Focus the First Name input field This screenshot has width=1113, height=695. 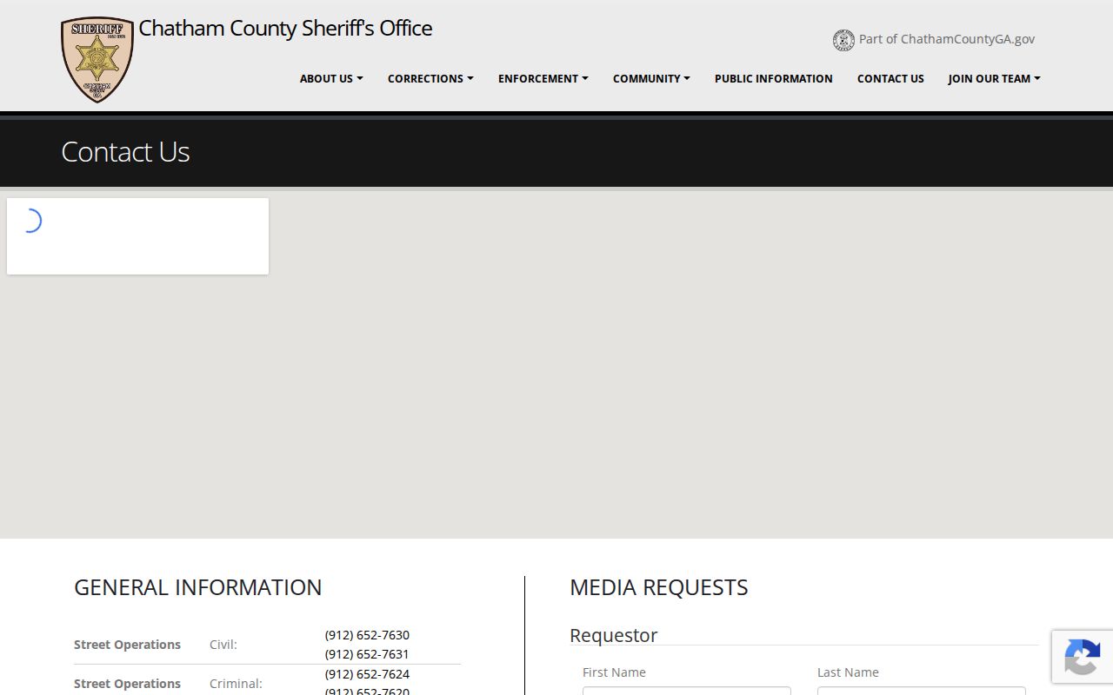(x=687, y=691)
